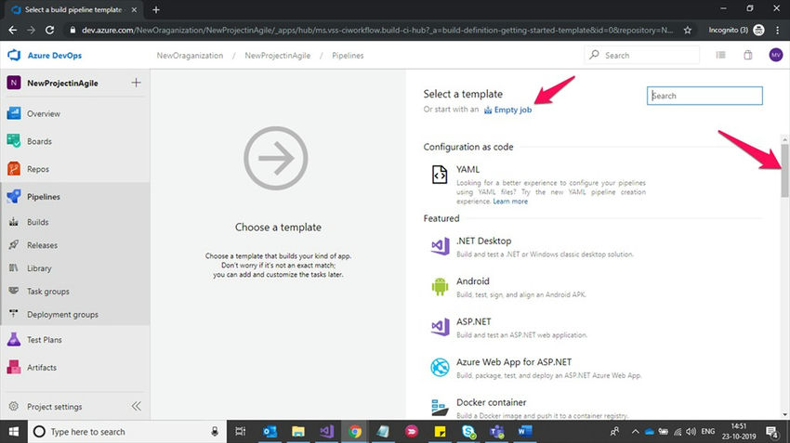Click the plus icon next to NewProjectinAgile

click(x=136, y=83)
